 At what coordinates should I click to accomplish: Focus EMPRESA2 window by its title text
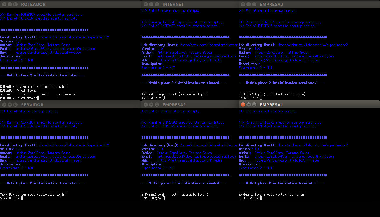(174, 105)
